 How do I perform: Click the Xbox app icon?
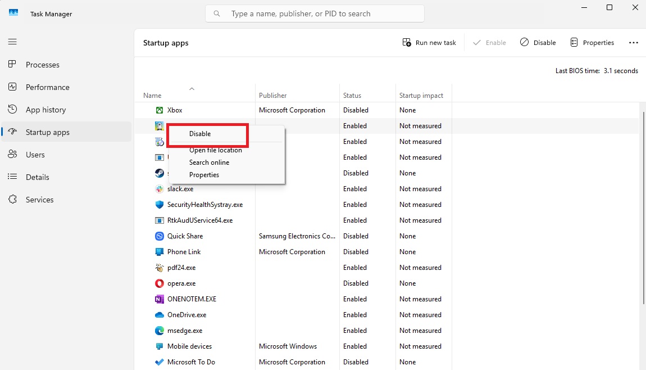(160, 110)
